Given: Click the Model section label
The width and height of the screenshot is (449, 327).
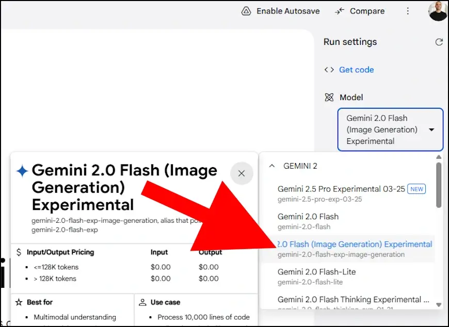Looking at the screenshot, I should pyautogui.click(x=351, y=97).
